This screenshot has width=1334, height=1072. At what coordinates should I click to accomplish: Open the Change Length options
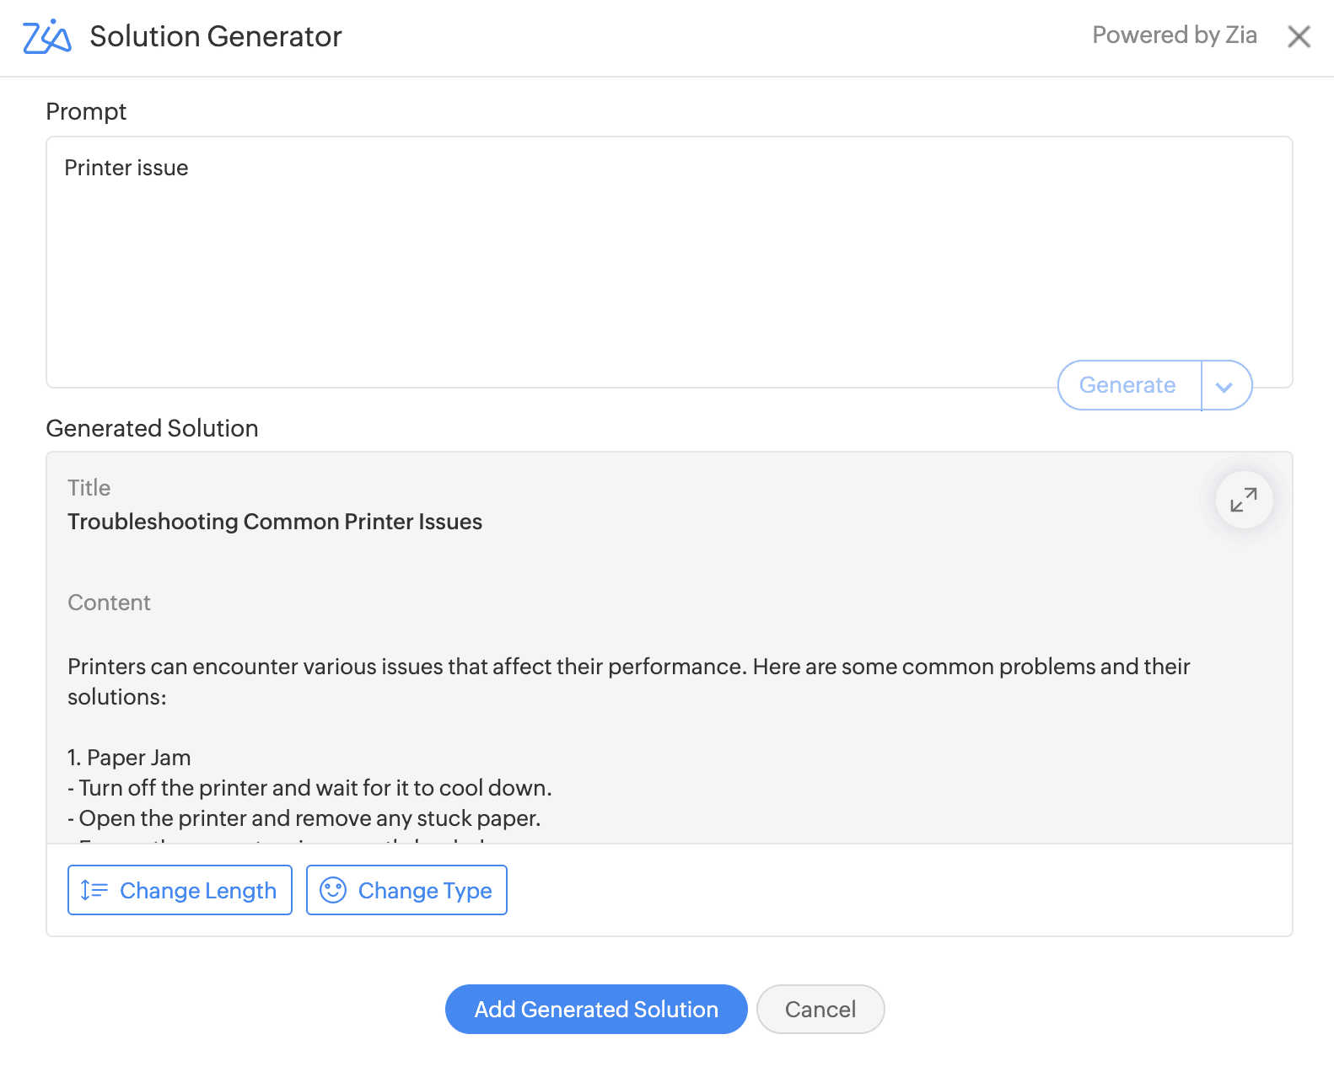tap(180, 890)
